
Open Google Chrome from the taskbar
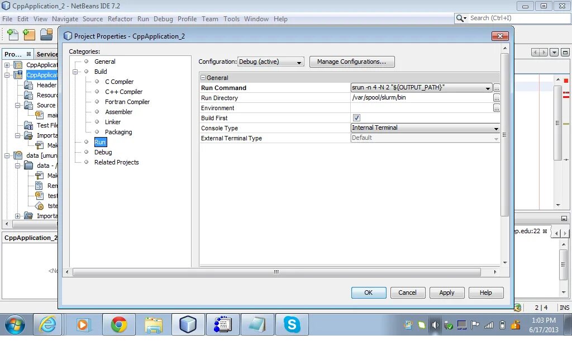point(119,324)
